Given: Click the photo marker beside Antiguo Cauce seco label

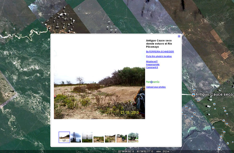Looking at the screenshot, I should click(x=193, y=95).
